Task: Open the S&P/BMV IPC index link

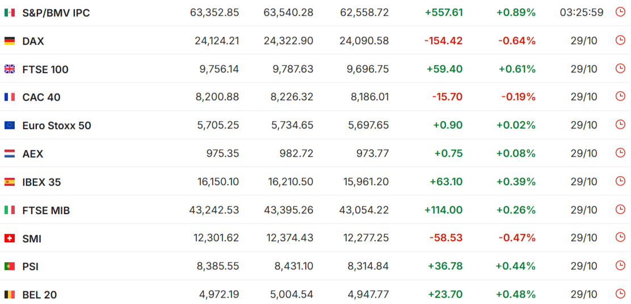Action: 56,12
